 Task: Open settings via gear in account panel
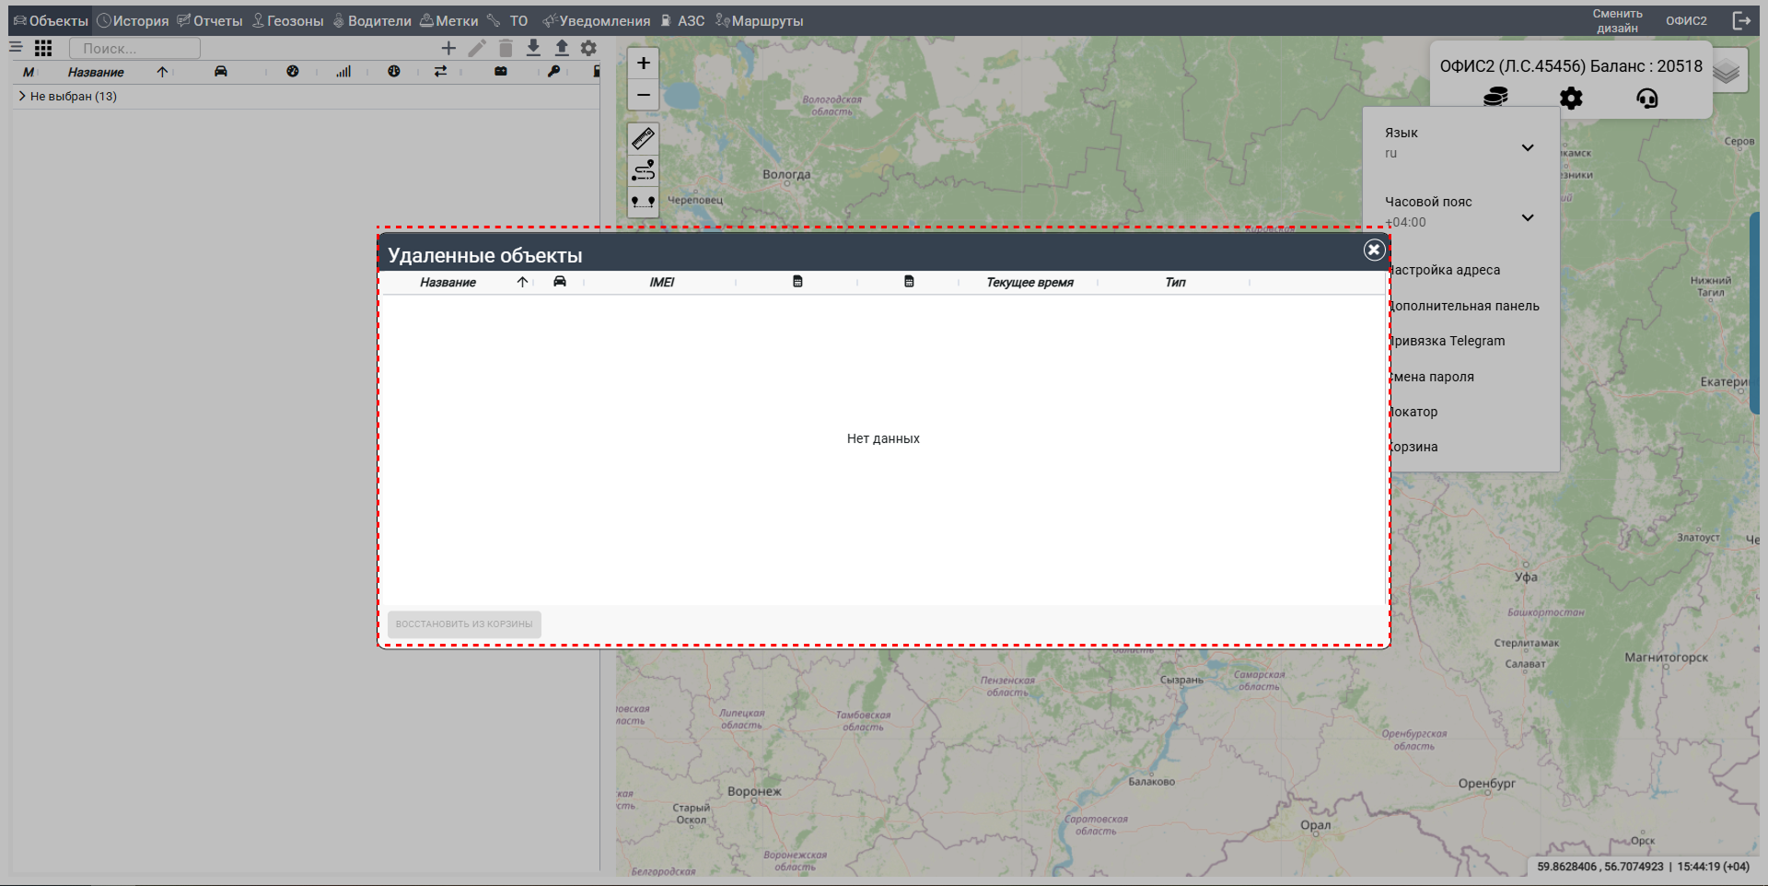(1571, 98)
